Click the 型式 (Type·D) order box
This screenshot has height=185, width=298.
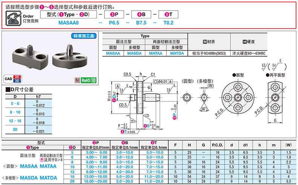click(x=68, y=15)
